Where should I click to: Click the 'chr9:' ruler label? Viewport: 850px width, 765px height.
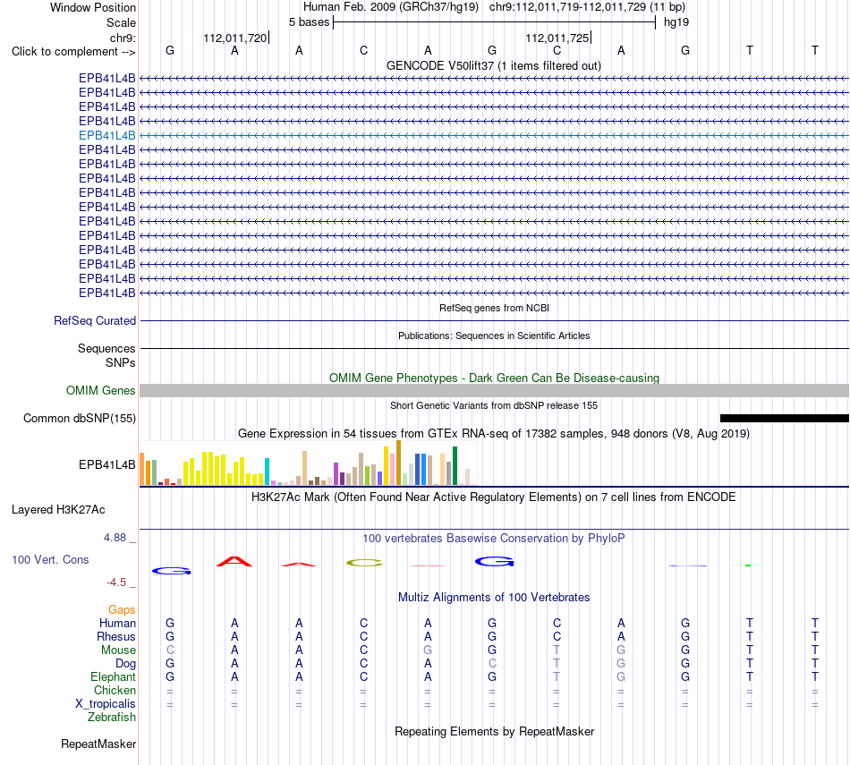click(123, 38)
